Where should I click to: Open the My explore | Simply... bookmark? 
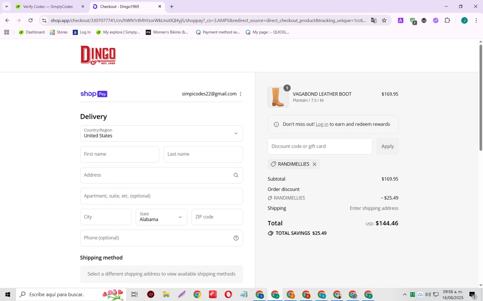[118, 32]
